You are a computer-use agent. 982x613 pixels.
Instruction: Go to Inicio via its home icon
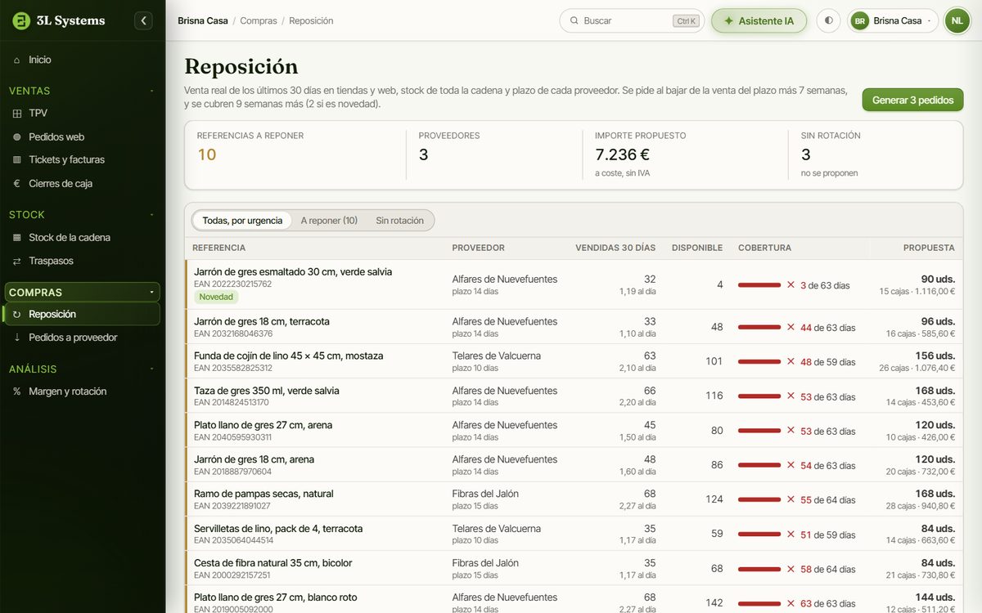[x=17, y=60]
